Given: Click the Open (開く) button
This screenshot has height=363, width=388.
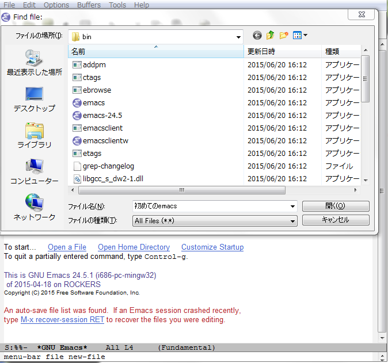Looking at the screenshot, I should [336, 206].
